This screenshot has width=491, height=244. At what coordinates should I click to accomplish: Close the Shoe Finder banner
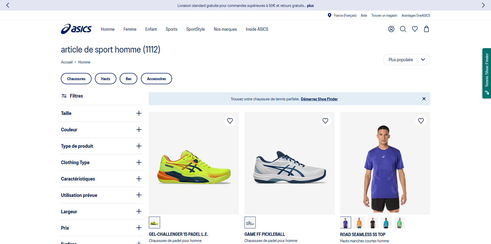click(x=424, y=99)
